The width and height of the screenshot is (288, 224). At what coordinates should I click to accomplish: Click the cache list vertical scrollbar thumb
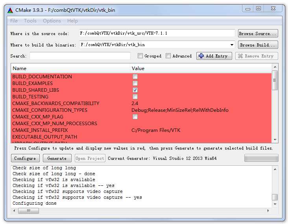click(x=275, y=80)
